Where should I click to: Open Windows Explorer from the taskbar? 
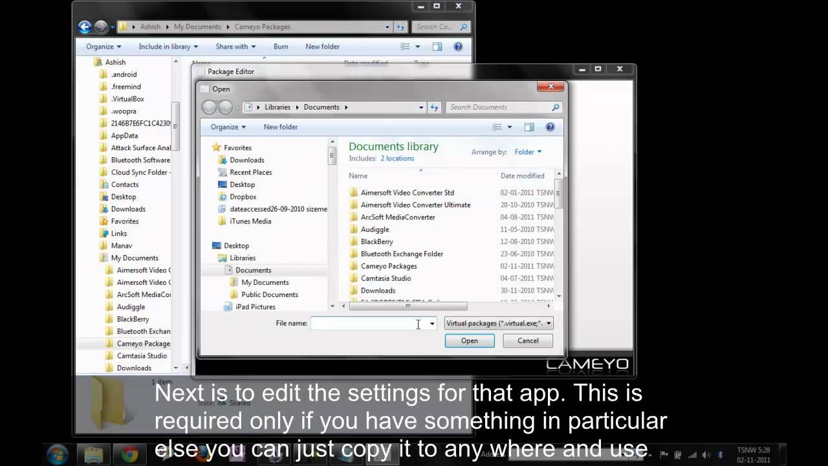tap(94, 454)
